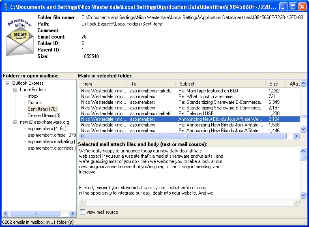Click the down arrow of the mail list scrollbar
This screenshot has width=309, height=227.
click(303, 129)
